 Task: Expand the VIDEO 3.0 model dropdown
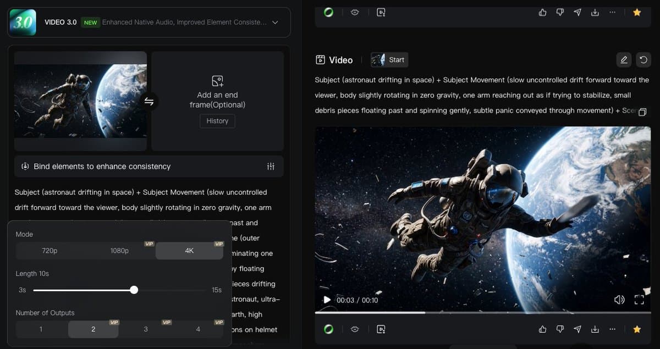275,23
